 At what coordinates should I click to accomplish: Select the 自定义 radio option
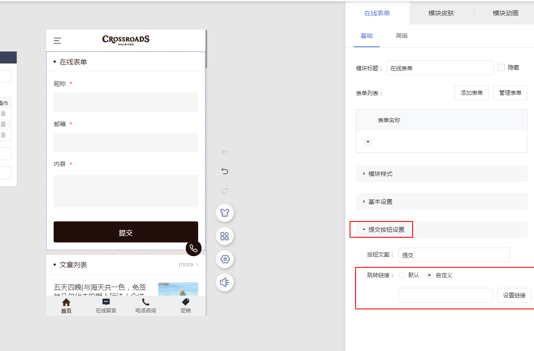point(429,275)
